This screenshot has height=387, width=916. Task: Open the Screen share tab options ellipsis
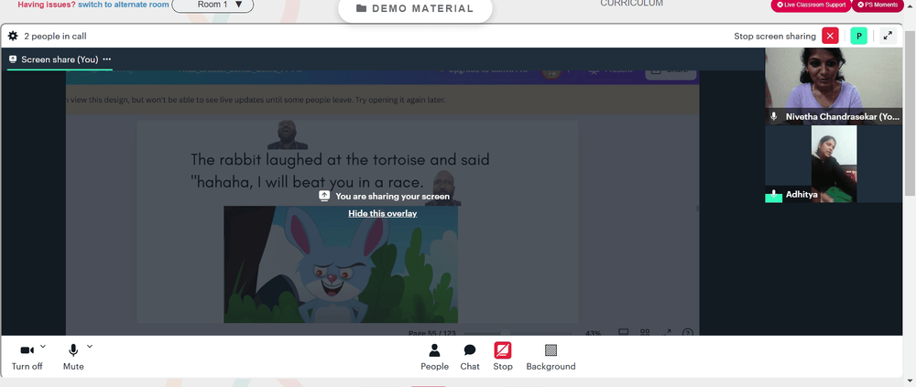click(x=107, y=59)
